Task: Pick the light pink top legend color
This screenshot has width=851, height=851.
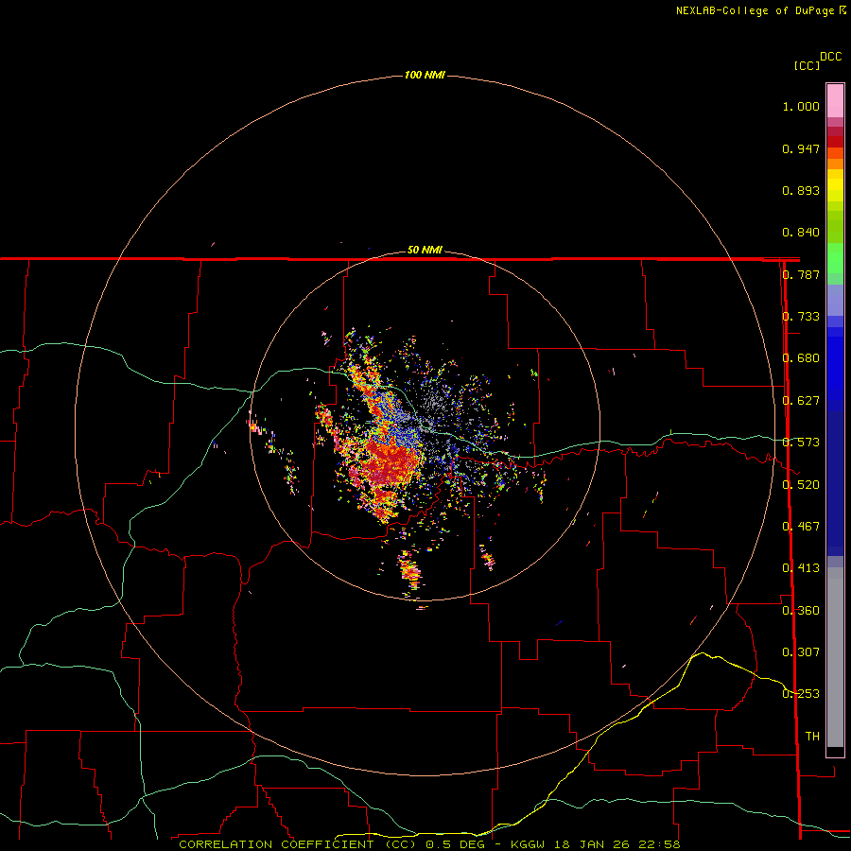Action: tap(835, 101)
